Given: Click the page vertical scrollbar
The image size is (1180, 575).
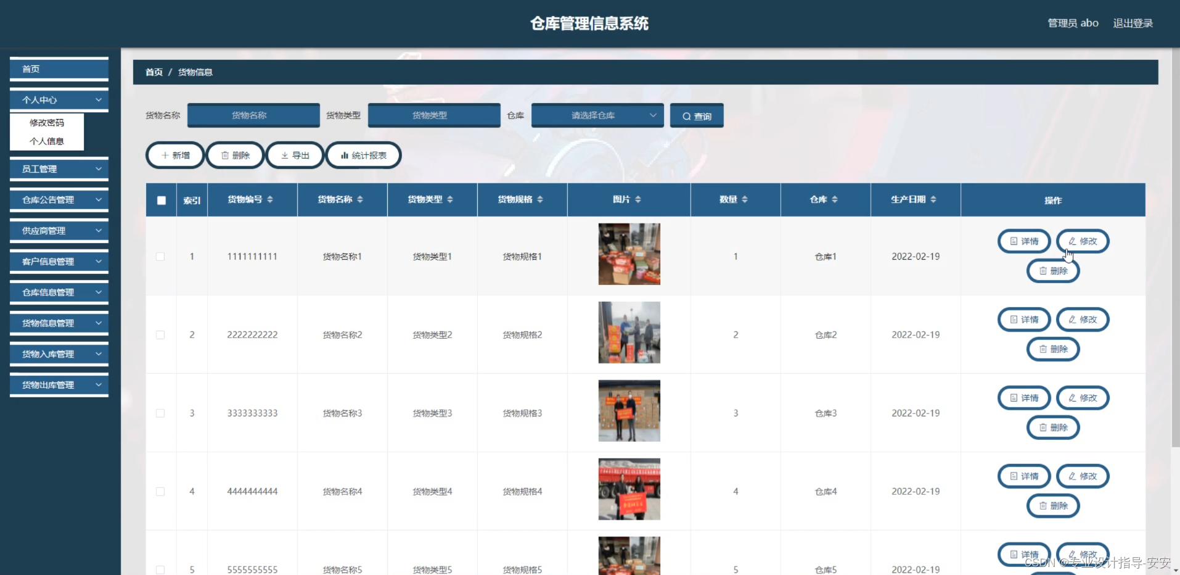Looking at the screenshot, I should pos(1175,247).
